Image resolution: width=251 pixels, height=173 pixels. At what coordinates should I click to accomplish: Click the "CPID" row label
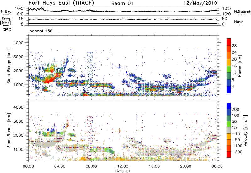[x=7, y=30]
